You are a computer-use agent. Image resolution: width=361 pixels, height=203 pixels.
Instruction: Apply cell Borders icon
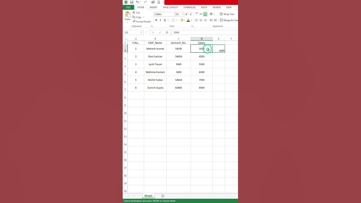173,20
